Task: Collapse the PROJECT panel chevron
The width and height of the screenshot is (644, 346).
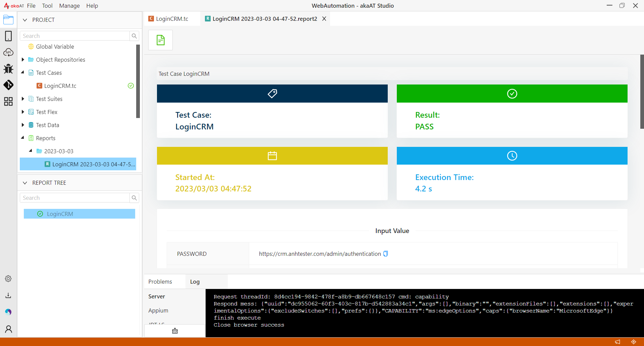Action: tap(25, 20)
